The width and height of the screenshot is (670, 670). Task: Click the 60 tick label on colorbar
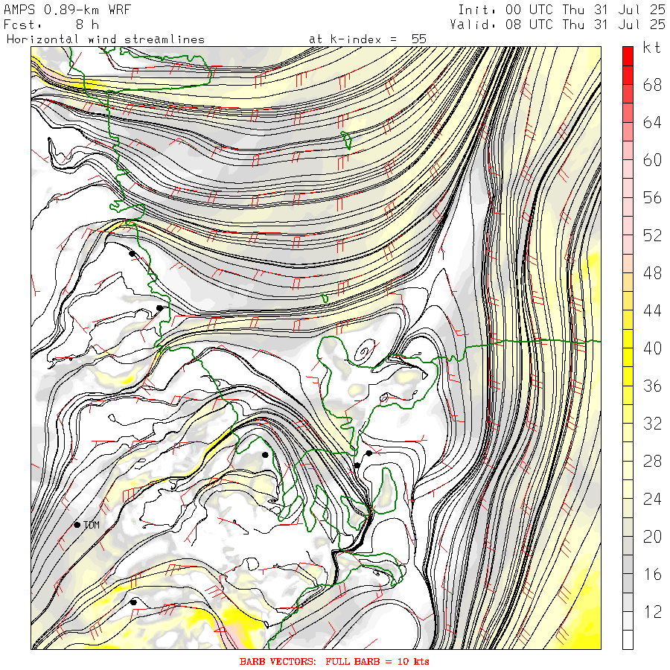652,160
